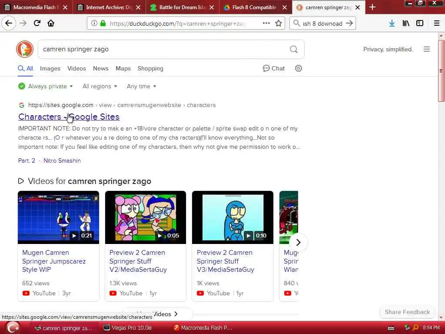
Task: Open the Library bookmarks icon
Action: [406, 23]
